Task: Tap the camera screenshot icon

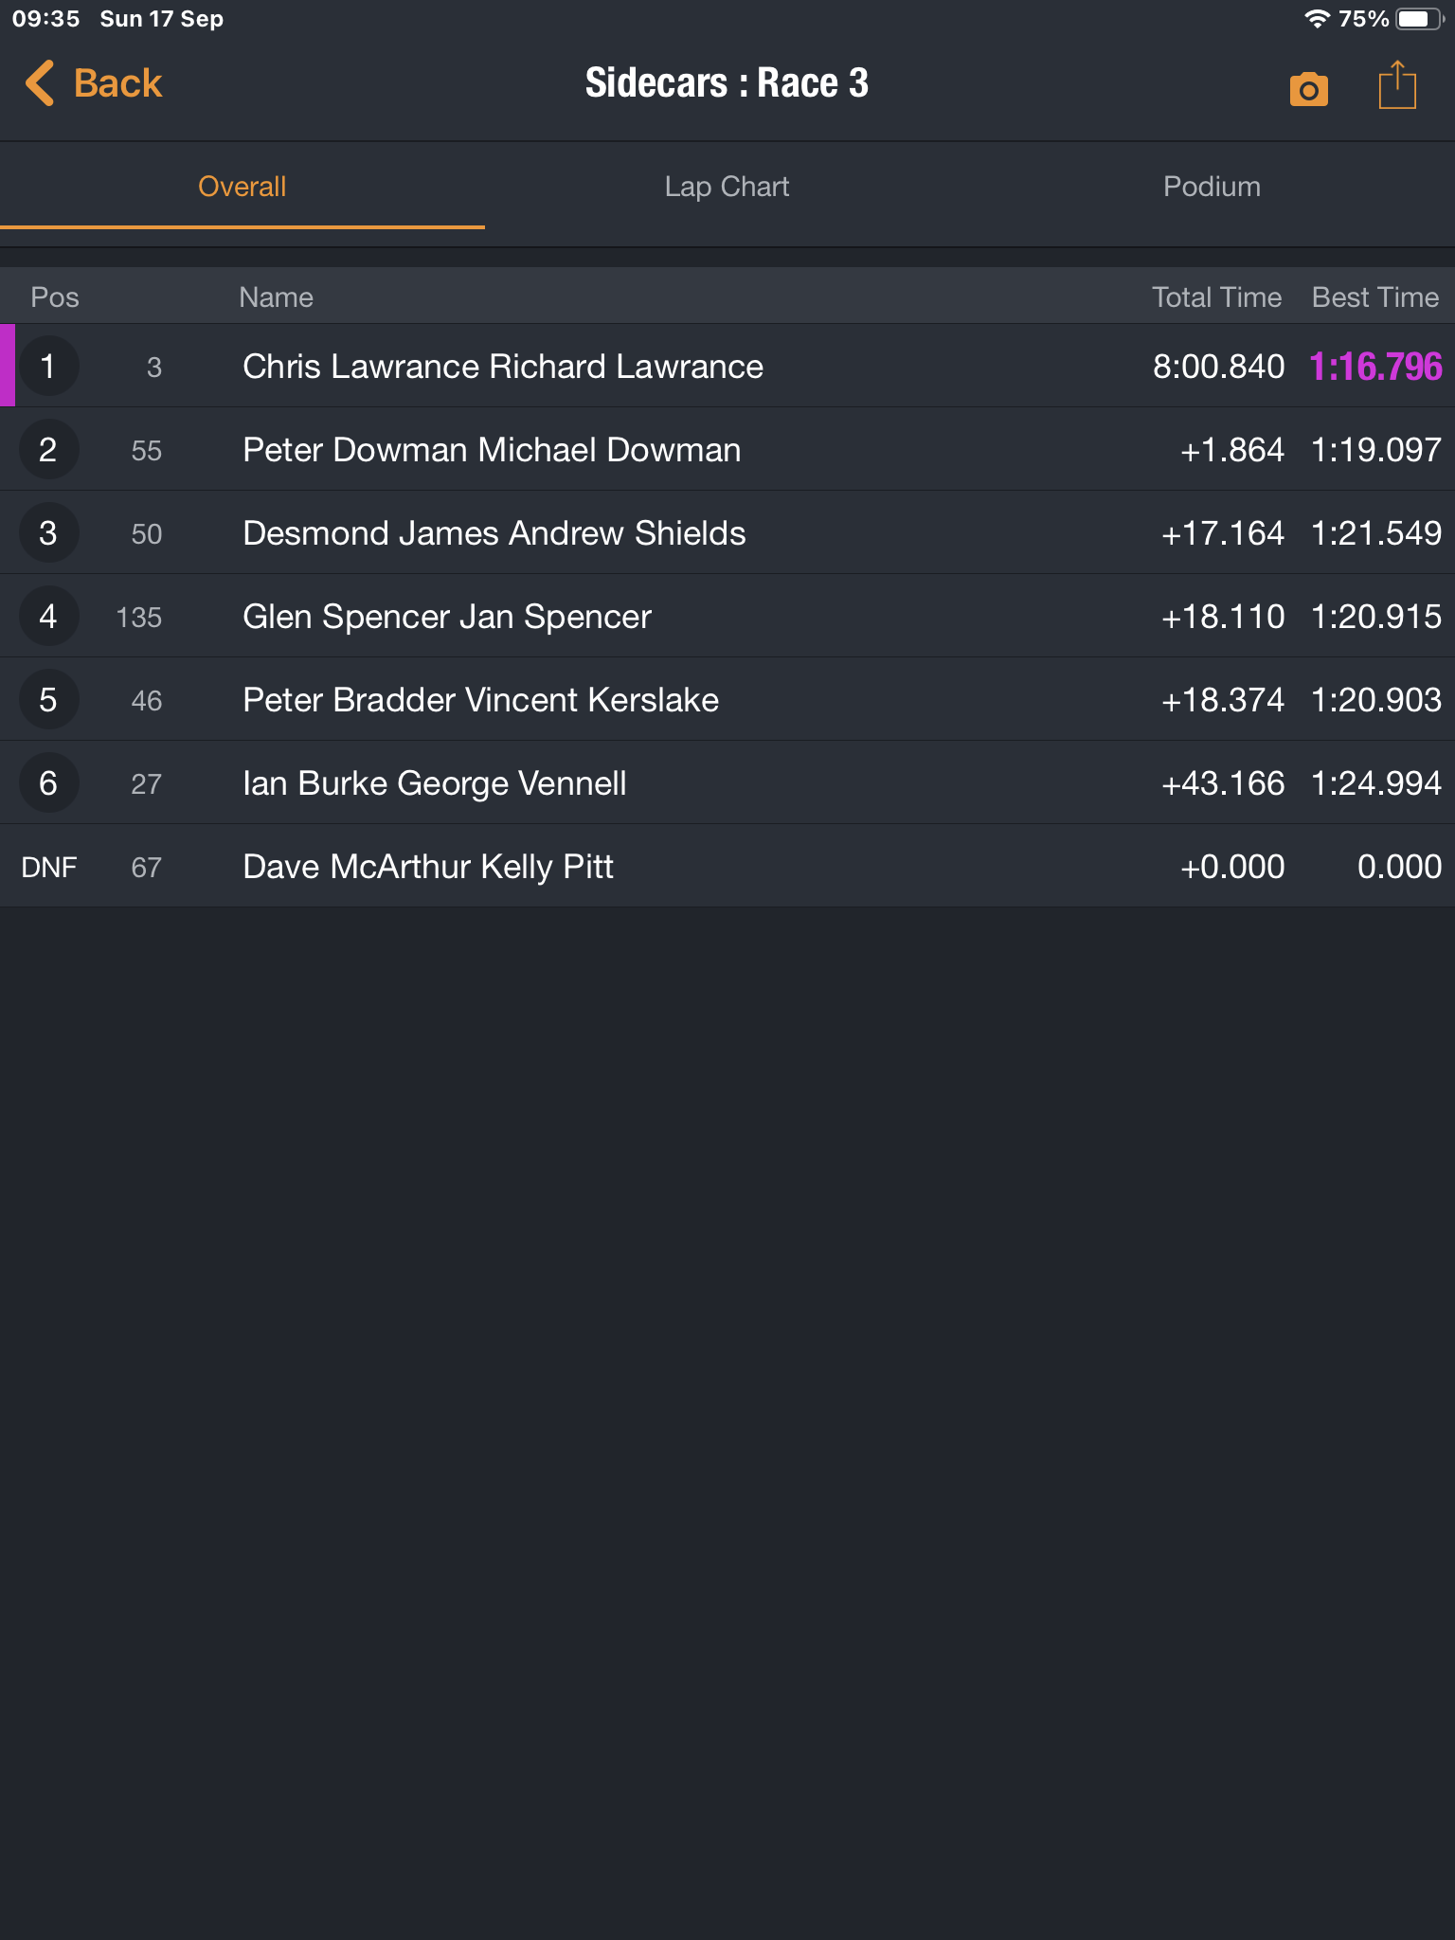Action: pyautogui.click(x=1308, y=89)
